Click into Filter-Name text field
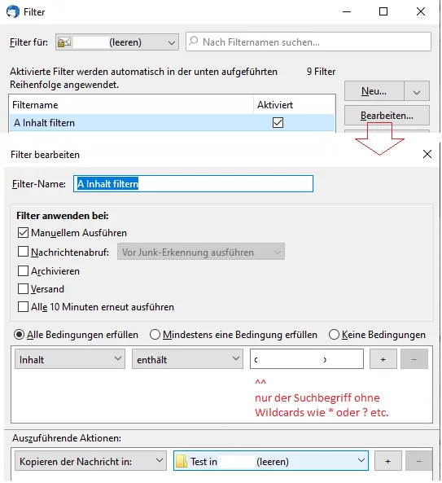Viewport: 442px width, 483px height. click(x=193, y=183)
